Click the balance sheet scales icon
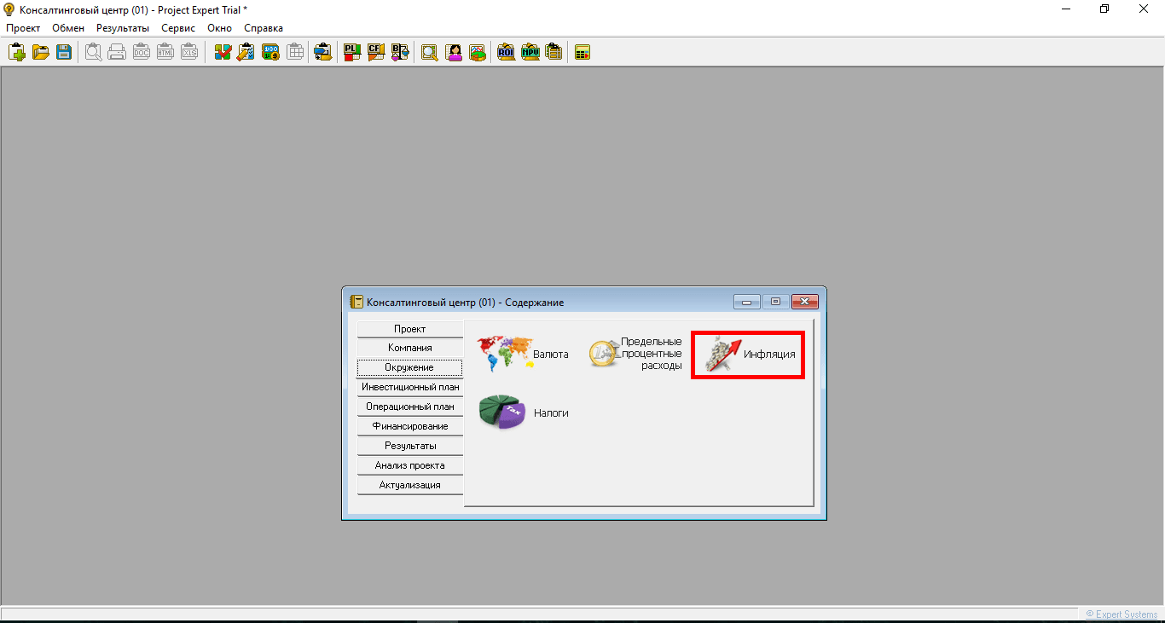Screen dimensions: 1165x623 (x=400, y=53)
